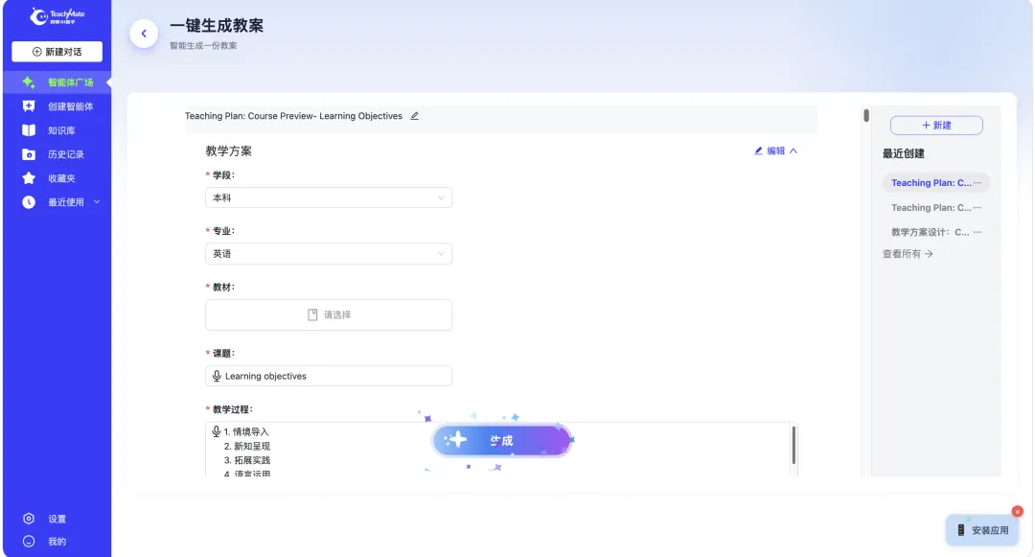Open more options for the second Teaching Plan entry
1035x557 pixels.
[x=977, y=207]
